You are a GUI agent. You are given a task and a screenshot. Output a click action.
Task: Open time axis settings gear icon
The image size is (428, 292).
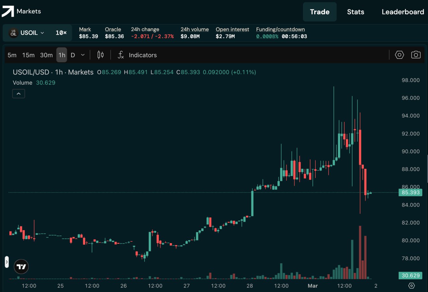coord(412,286)
